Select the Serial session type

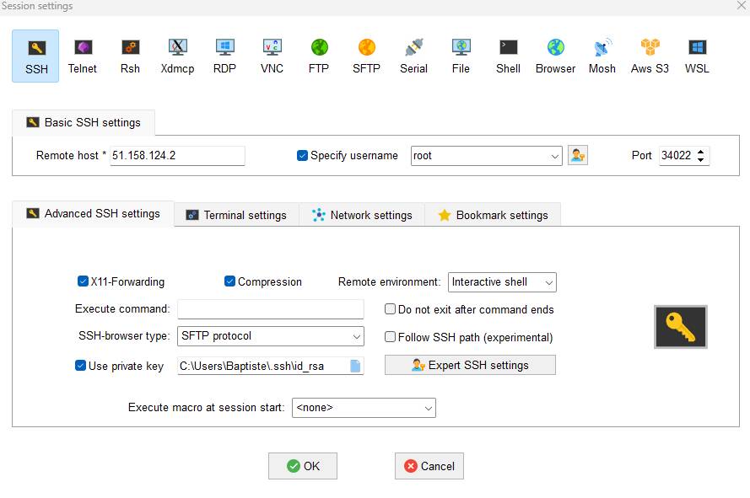click(413, 56)
